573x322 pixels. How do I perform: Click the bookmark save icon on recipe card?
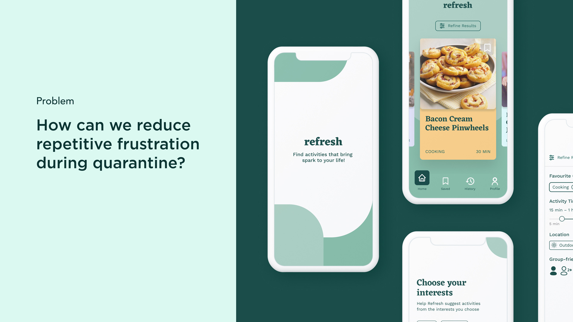(x=487, y=48)
